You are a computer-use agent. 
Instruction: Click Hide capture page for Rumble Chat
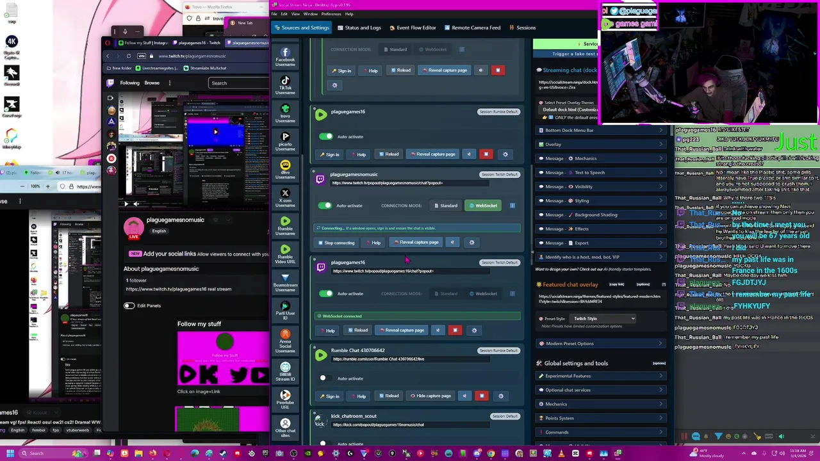coord(430,396)
